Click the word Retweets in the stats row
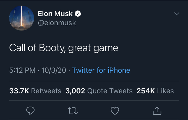Image resolution: width=188 pixels, height=120 pixels. pyautogui.click(x=46, y=91)
